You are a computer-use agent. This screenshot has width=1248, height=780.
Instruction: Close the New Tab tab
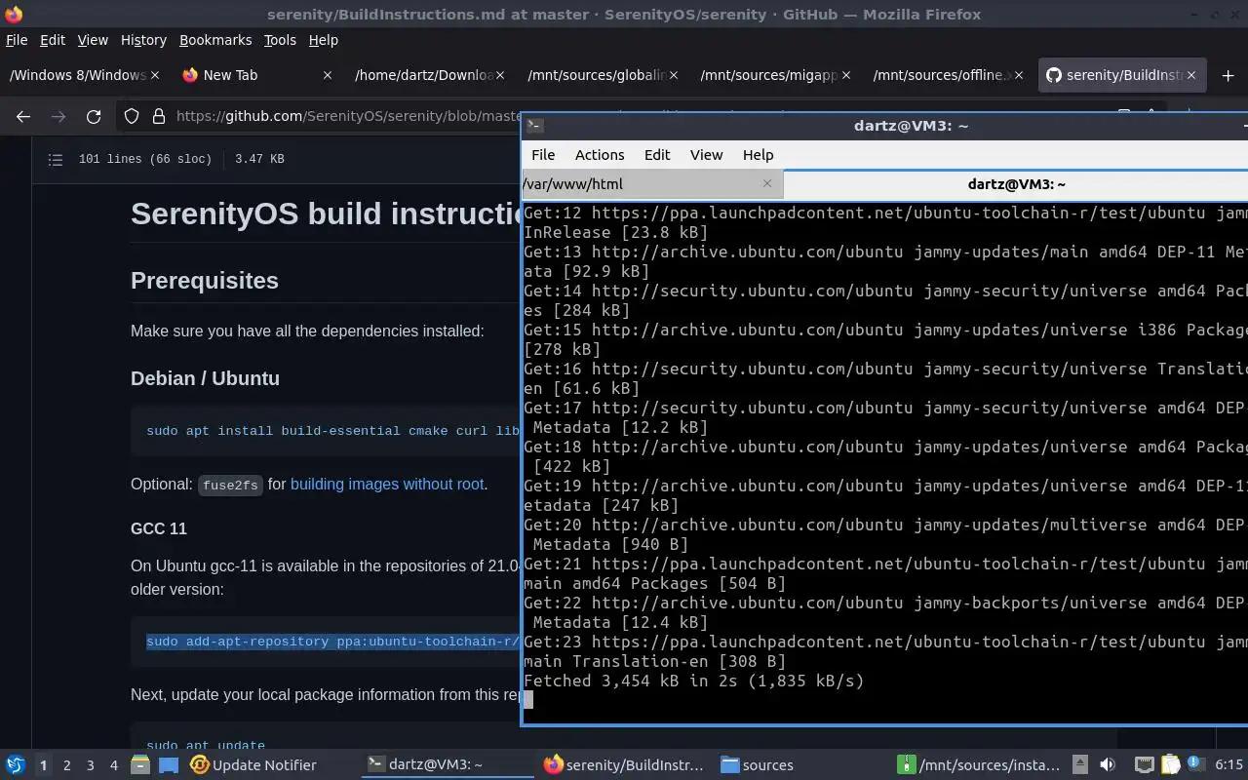(x=328, y=75)
